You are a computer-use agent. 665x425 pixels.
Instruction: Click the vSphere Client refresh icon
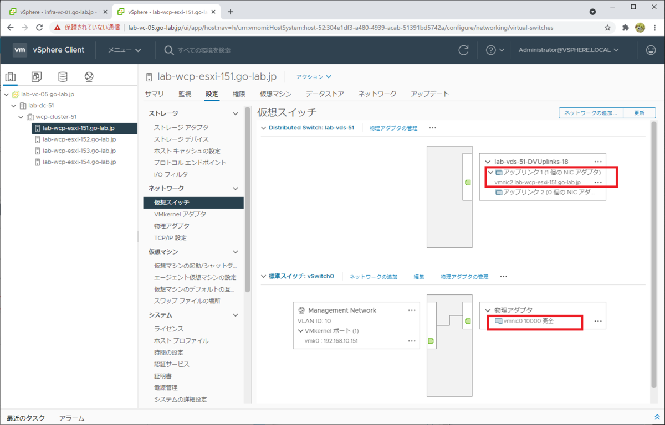tap(463, 50)
